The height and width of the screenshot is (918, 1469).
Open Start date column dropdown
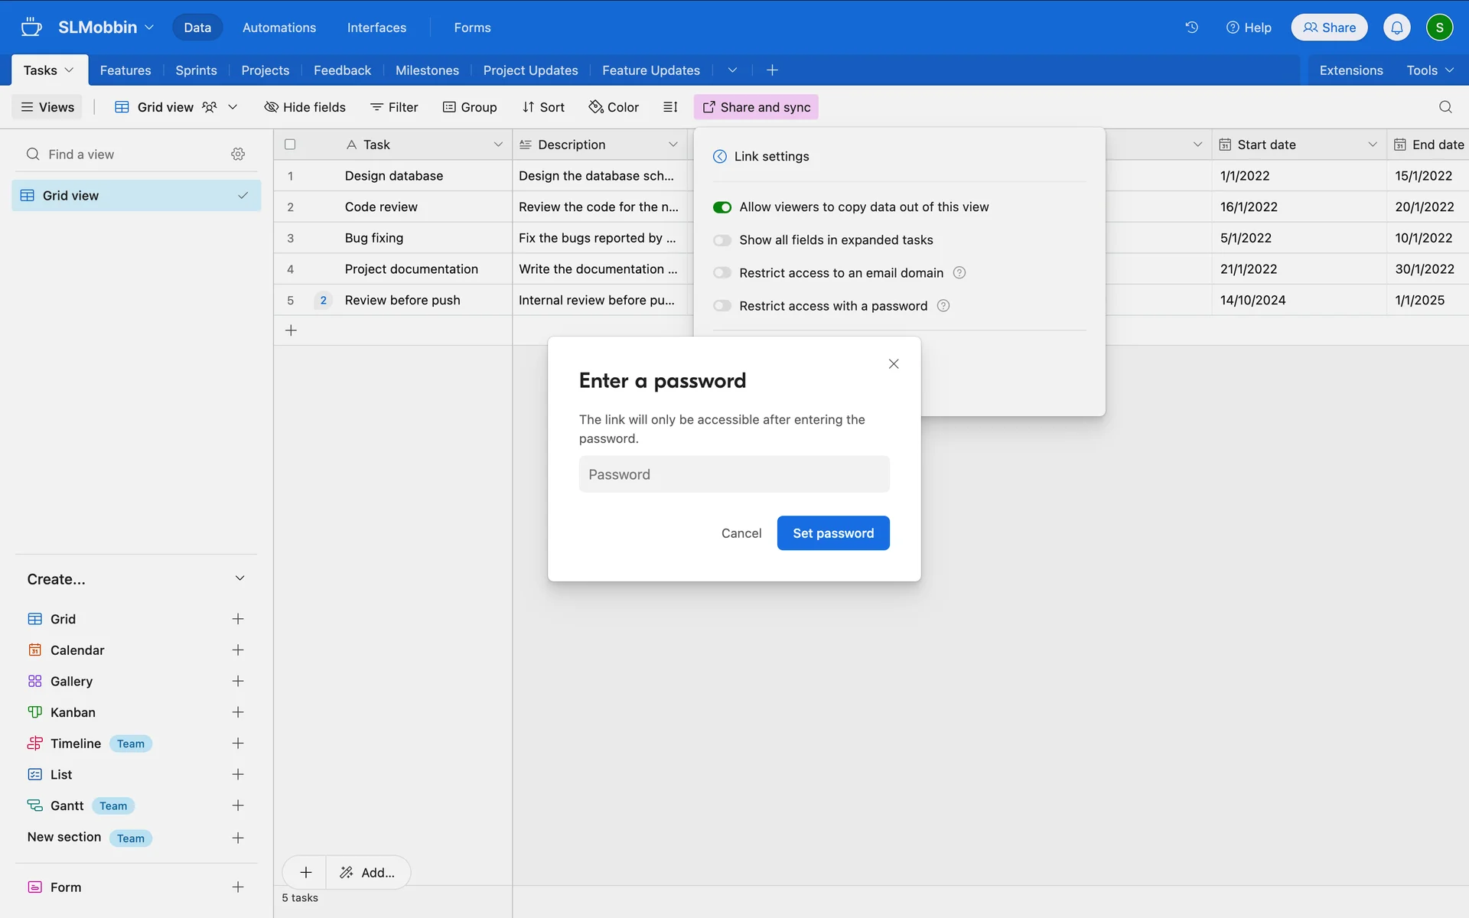pyautogui.click(x=1372, y=145)
